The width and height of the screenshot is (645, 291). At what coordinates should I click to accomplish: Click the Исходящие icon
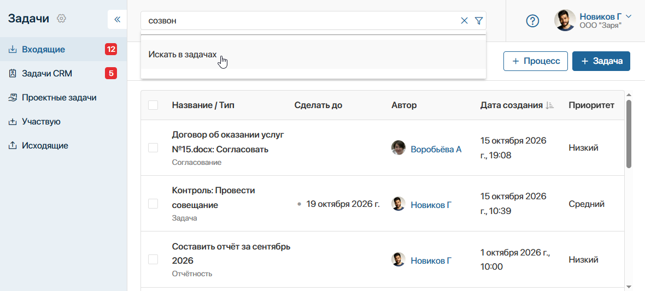(13, 145)
